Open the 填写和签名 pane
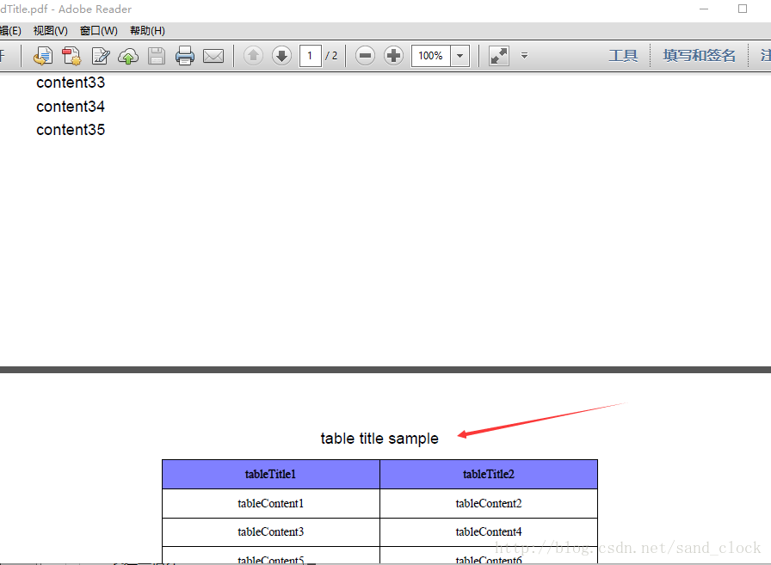 [x=700, y=56]
